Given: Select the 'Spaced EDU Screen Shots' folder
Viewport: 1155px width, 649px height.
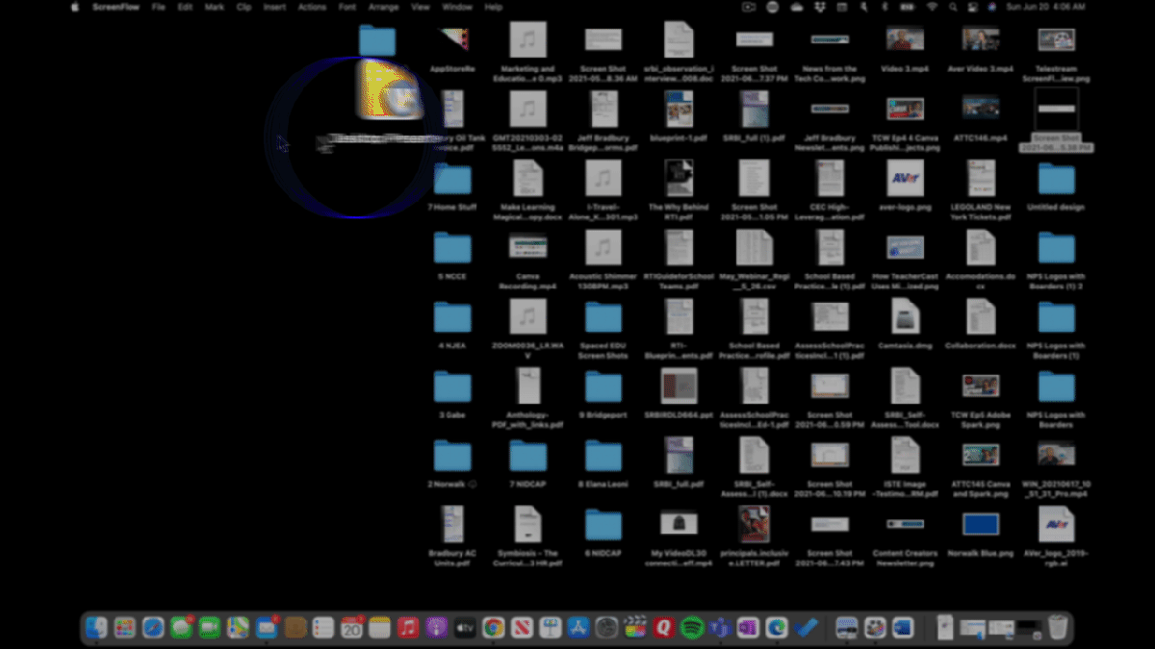Looking at the screenshot, I should (603, 317).
